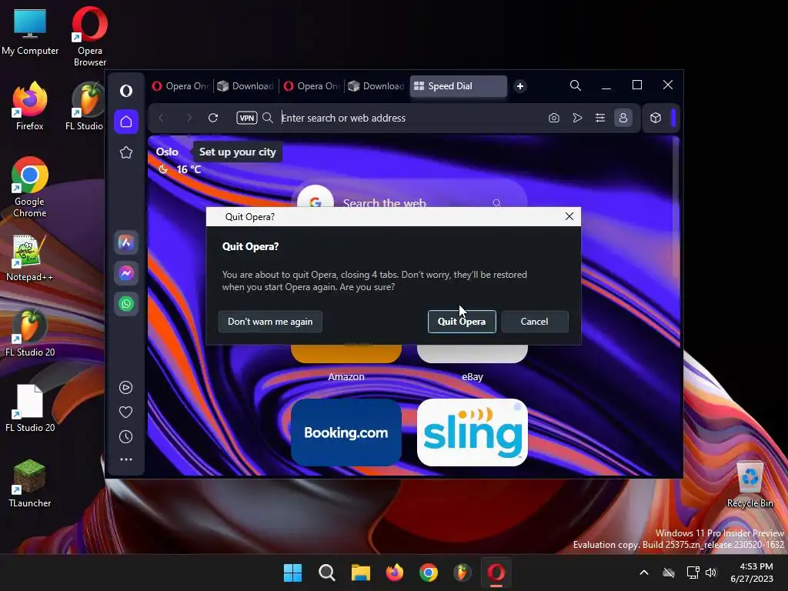Select the Firefox desktop shortcut
Screen dimensions: 788x591
[30, 106]
